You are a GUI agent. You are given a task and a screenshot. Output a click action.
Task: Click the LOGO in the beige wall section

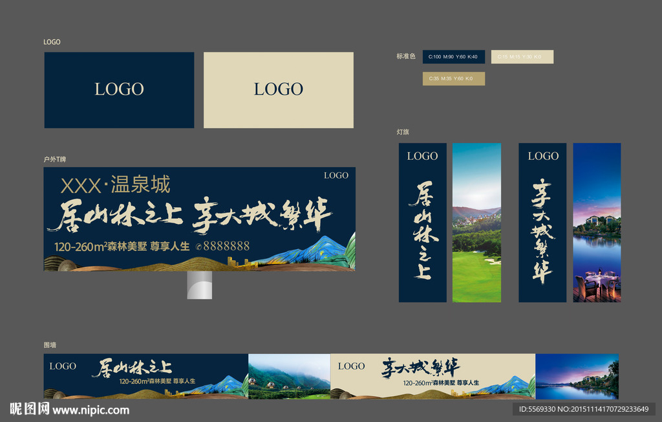[x=350, y=366]
